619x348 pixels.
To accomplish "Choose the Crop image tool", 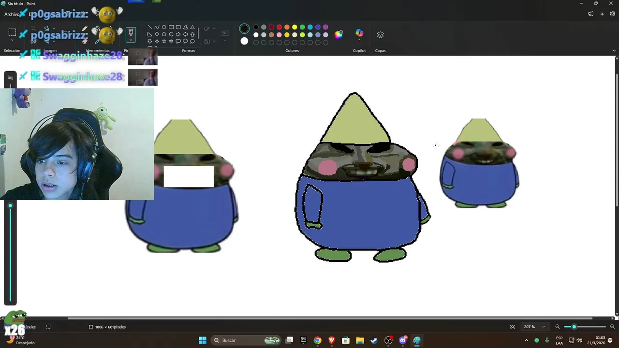I will coord(33,29).
